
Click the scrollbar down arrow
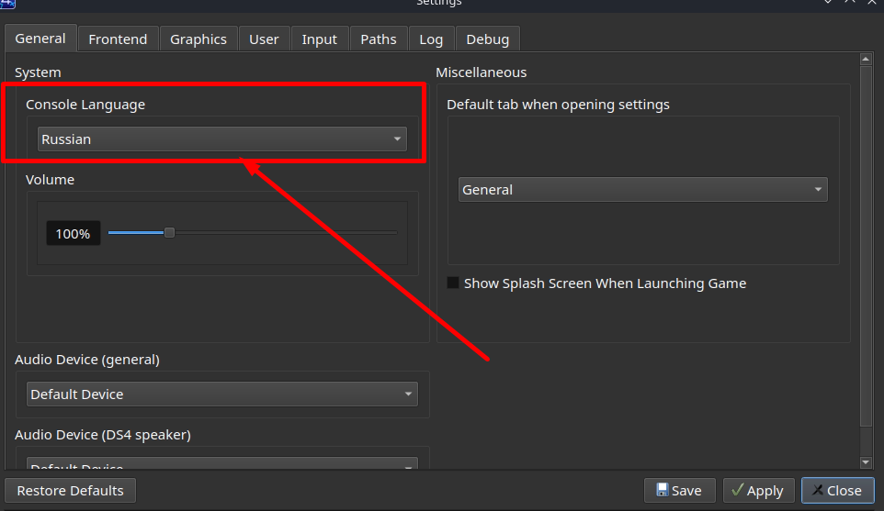coord(866,461)
